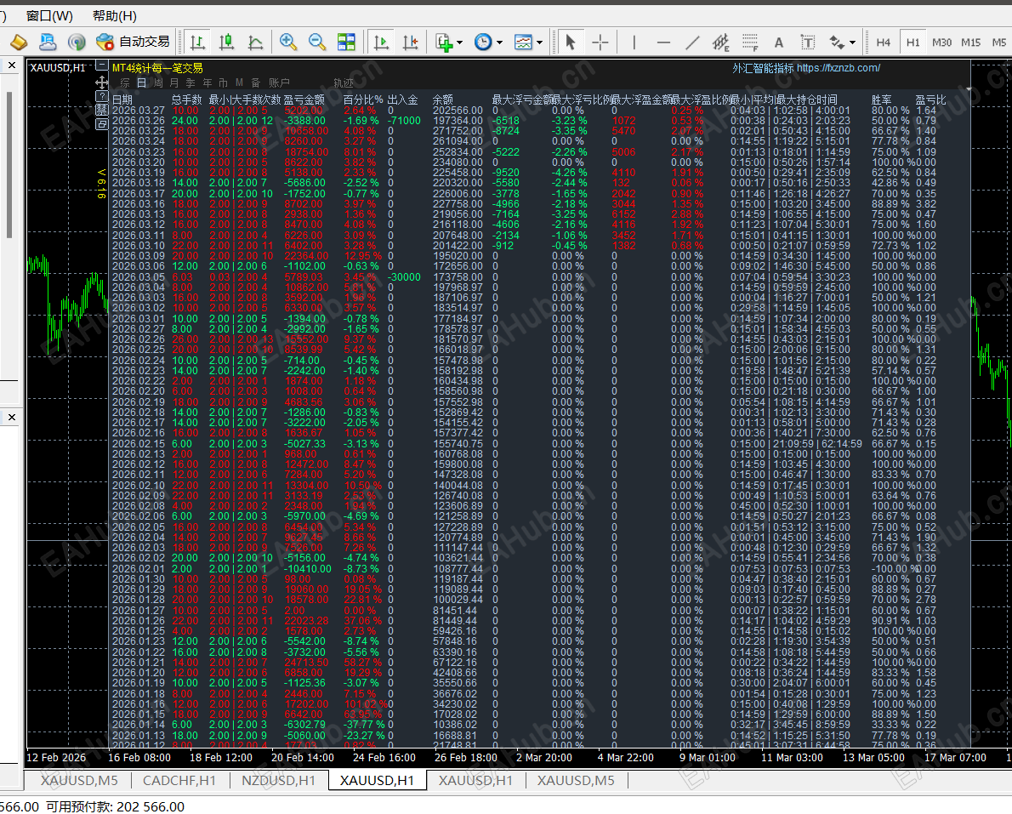
Task: Click the chart templates icon
Action: (x=523, y=42)
